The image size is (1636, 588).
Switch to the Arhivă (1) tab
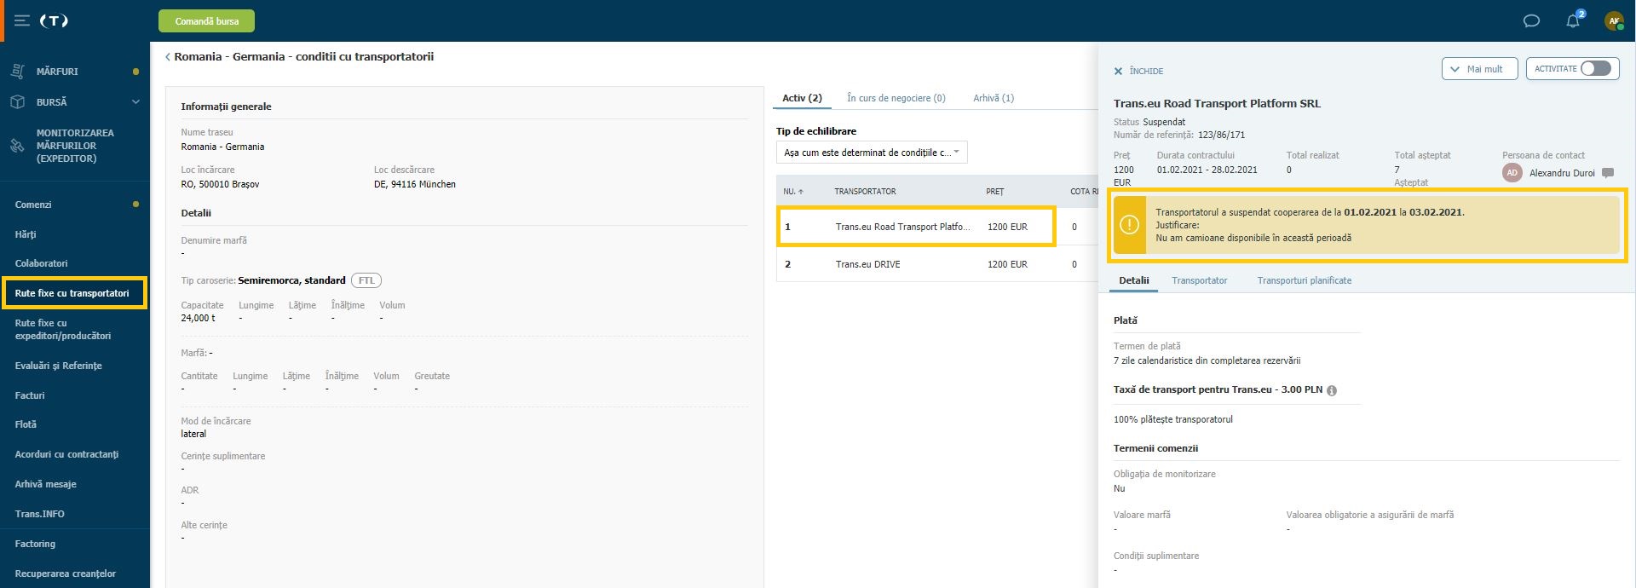click(994, 98)
